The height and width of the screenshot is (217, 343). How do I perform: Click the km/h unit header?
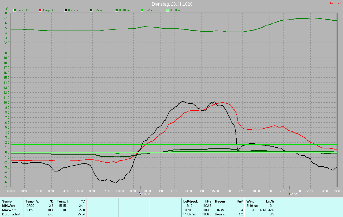click(270, 201)
